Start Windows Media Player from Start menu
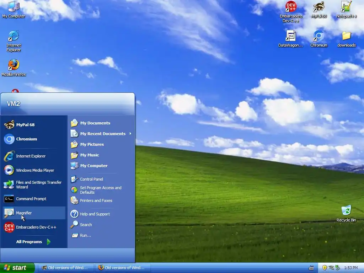This screenshot has height=273, width=364. (x=34, y=170)
